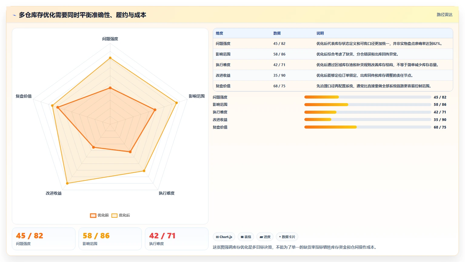Click the 影响范围 progress bar
This screenshot has width=465, height=262.
pyautogui.click(x=368, y=105)
